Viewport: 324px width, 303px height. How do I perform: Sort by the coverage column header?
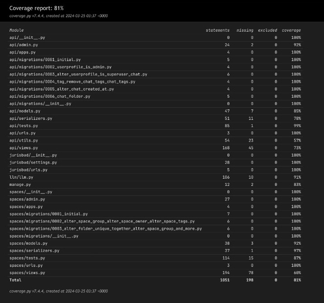pyautogui.click(x=292, y=30)
